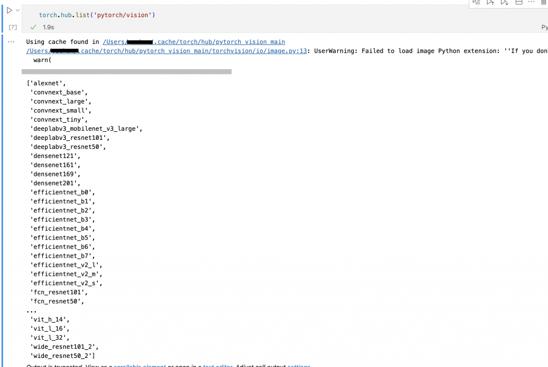Select the 'efficientnet_v2_m' entry
This screenshot has width=548, height=367.
click(66, 274)
